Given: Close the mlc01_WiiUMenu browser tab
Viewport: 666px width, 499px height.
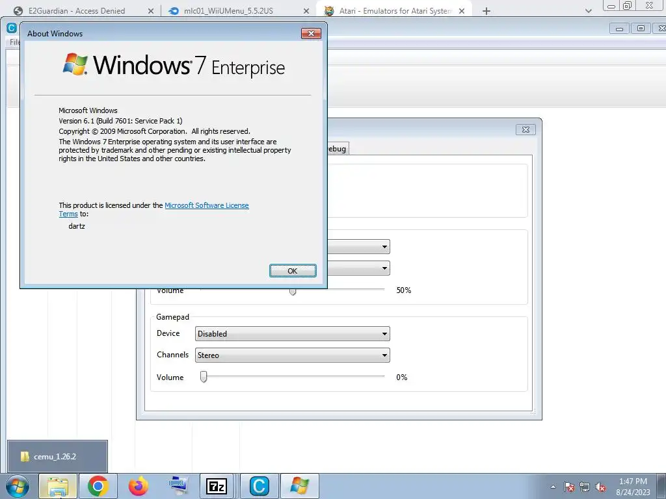Looking at the screenshot, I should pyautogui.click(x=306, y=11).
